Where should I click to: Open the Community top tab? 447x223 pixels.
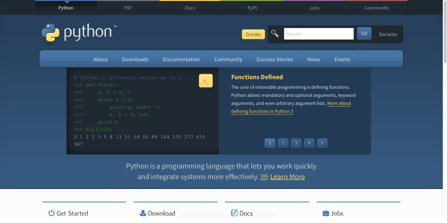[x=377, y=8]
